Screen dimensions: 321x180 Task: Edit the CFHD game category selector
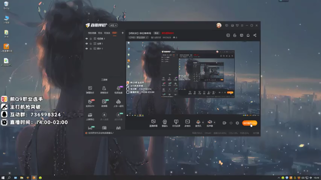[138, 37]
